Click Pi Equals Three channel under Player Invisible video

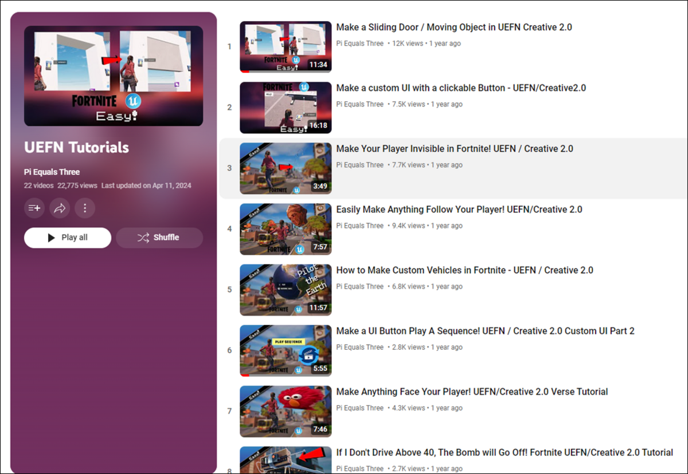pyautogui.click(x=360, y=165)
